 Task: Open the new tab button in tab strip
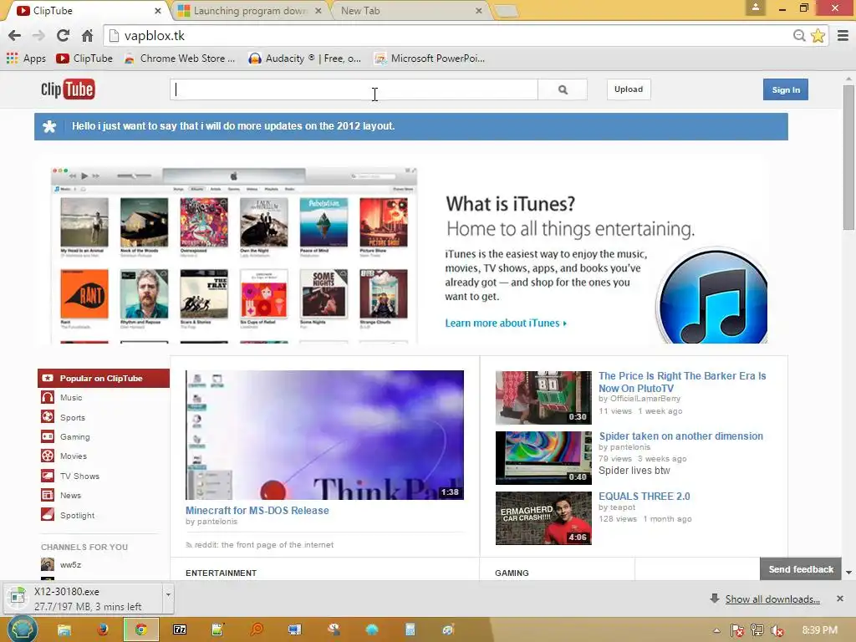click(506, 10)
